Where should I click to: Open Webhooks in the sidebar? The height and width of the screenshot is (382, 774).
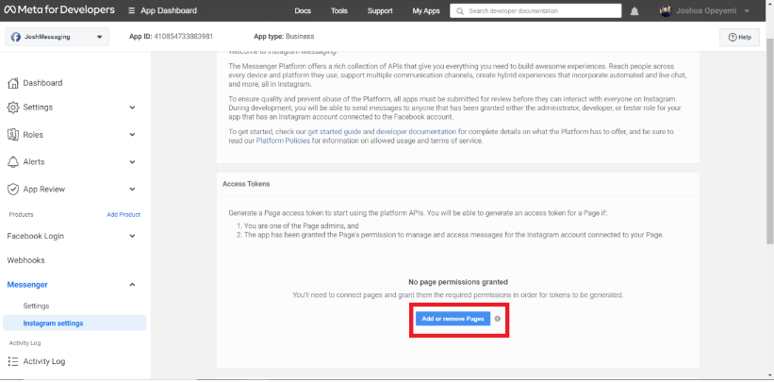(x=25, y=260)
